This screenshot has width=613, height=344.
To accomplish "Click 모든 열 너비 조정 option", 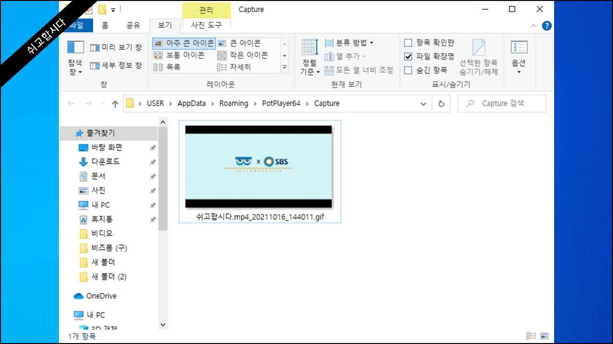I will 359,70.
